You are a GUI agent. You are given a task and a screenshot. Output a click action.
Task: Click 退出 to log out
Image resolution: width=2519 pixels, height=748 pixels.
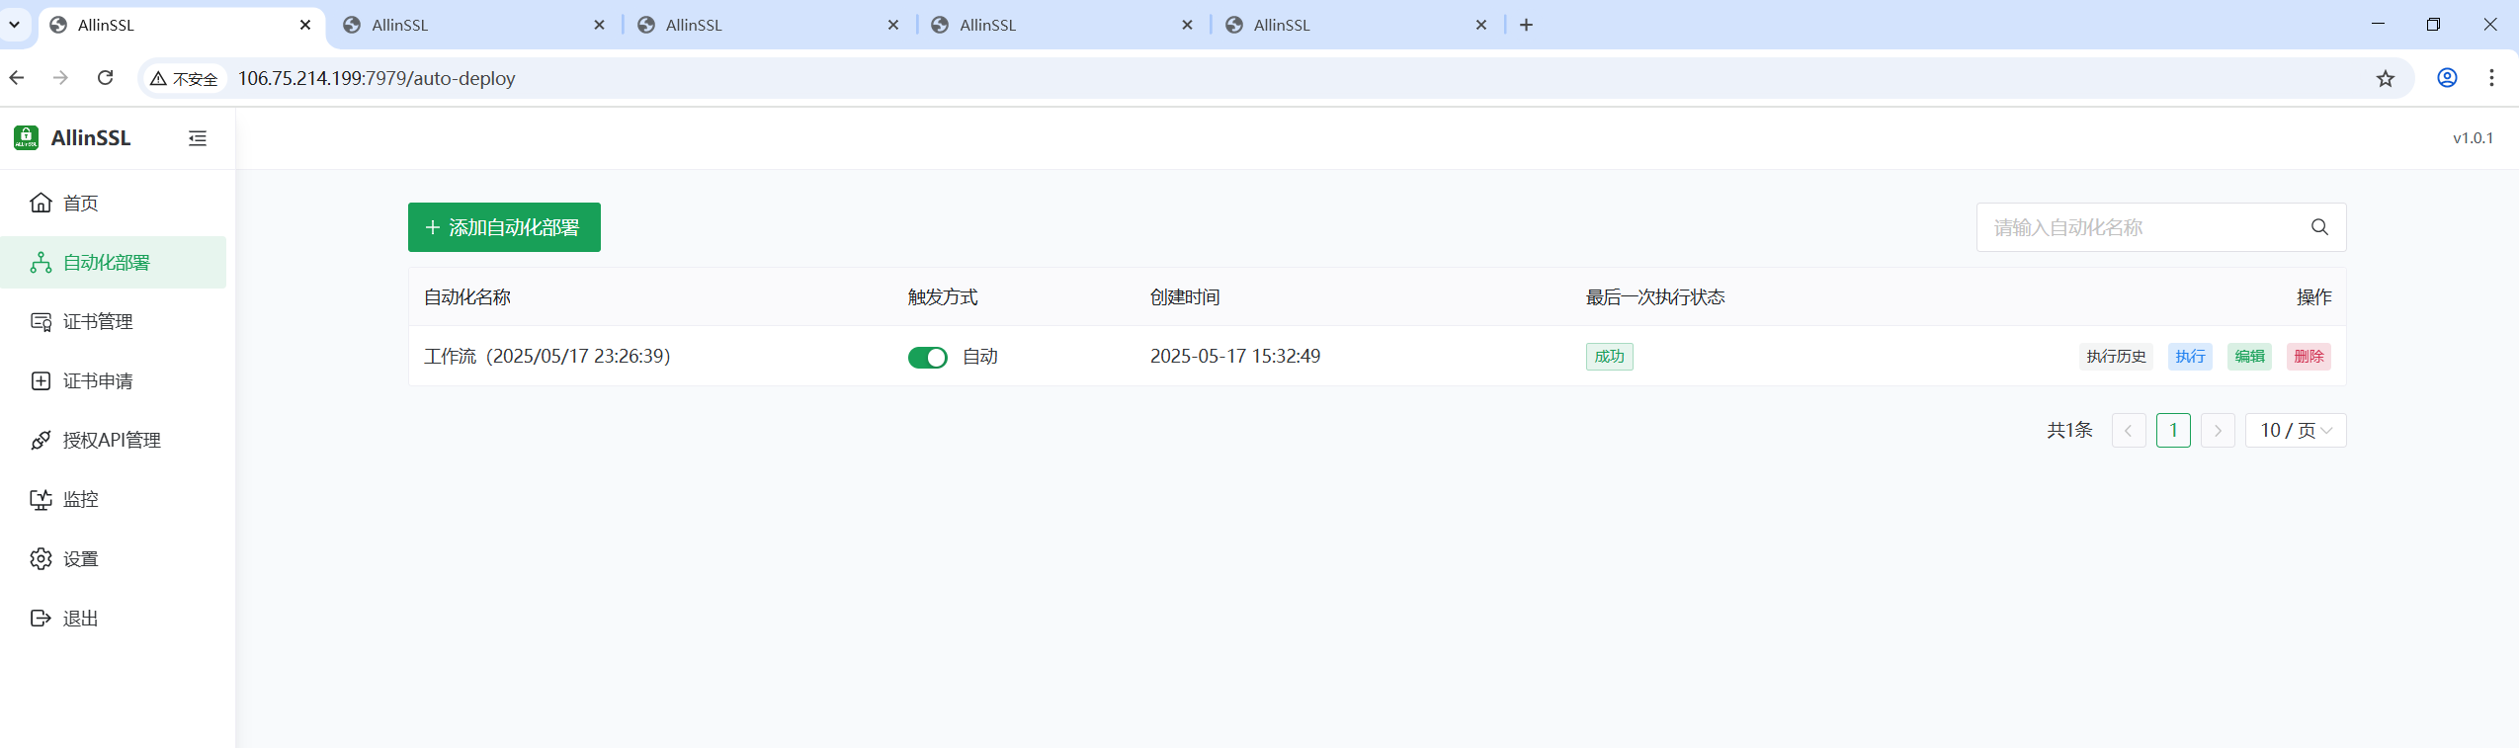click(x=113, y=618)
